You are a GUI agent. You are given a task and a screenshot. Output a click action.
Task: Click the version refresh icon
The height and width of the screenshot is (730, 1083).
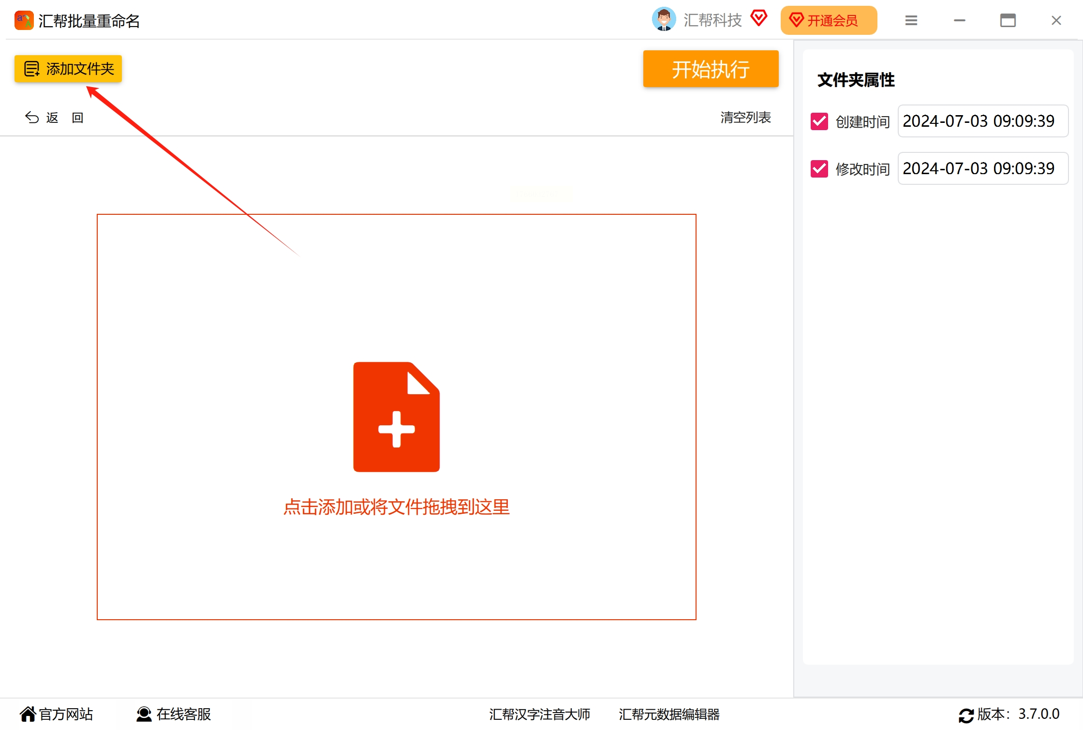tap(966, 715)
